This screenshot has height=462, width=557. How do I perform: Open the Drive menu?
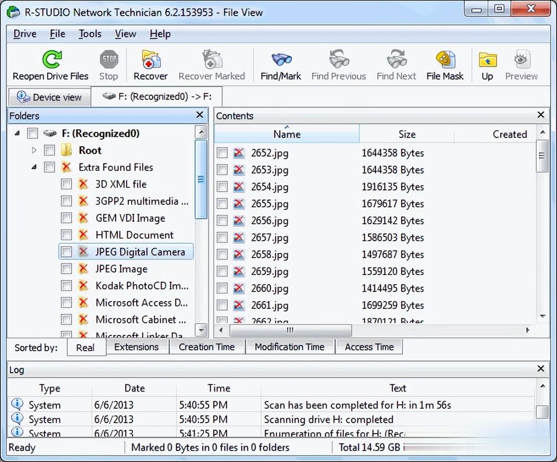click(25, 33)
